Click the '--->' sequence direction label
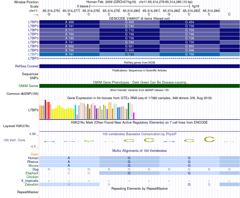Screen dimensions: 240x198 click(x=36, y=15)
